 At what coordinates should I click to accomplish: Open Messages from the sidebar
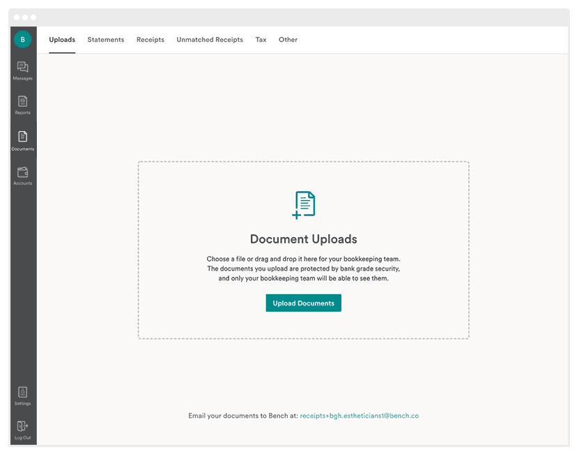point(22,68)
